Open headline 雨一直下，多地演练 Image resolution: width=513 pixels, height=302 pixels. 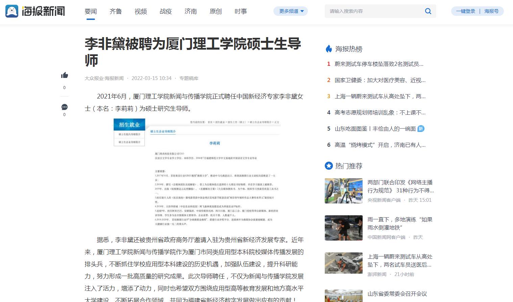coord(400,223)
